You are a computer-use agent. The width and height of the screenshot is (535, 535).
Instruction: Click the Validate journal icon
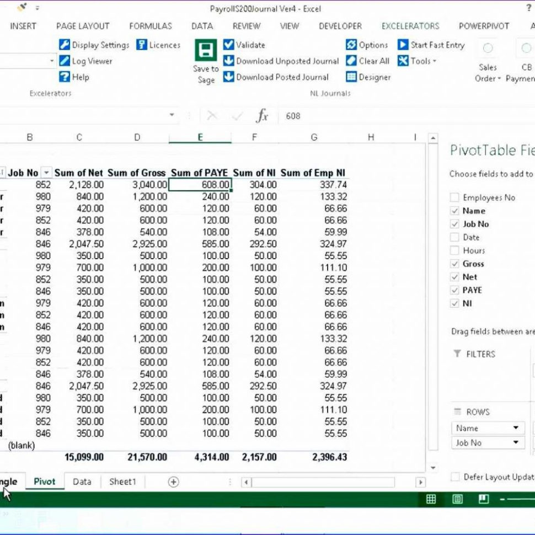(228, 45)
